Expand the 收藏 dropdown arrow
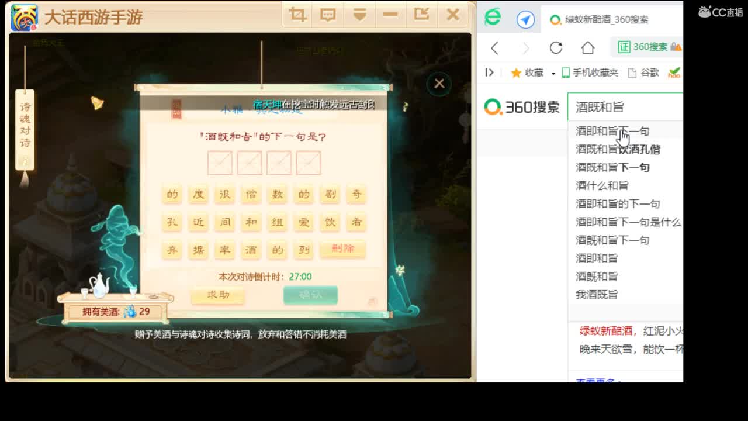 coord(553,73)
